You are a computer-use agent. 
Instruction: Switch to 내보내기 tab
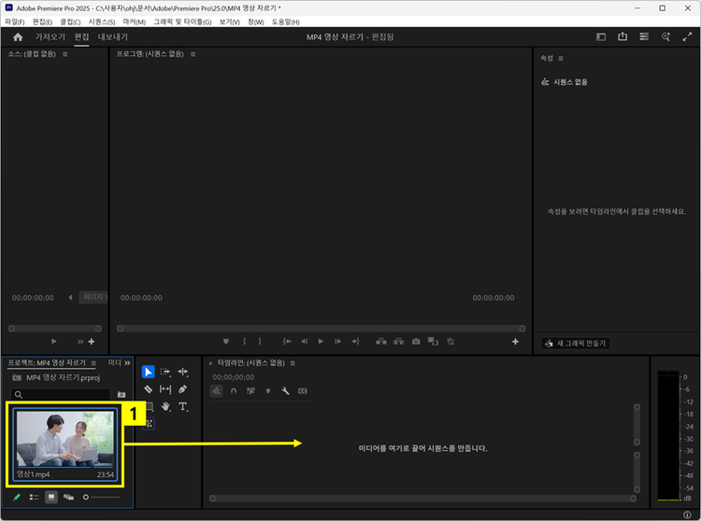pos(113,37)
